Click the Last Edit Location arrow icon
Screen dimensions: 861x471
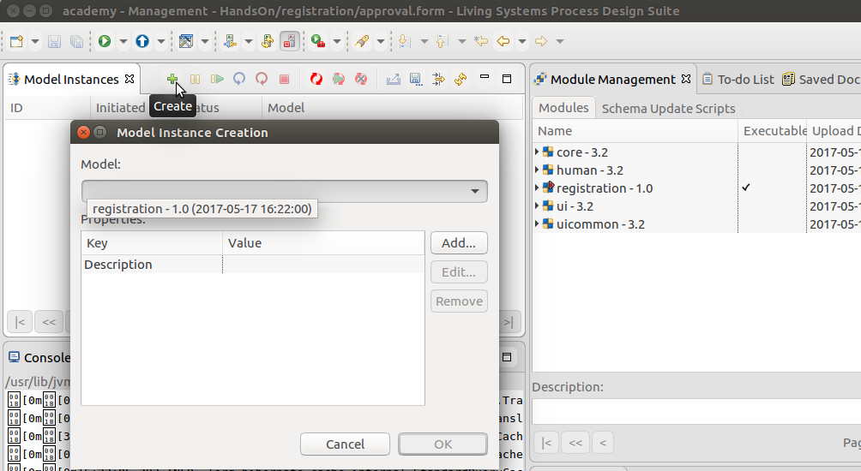pyautogui.click(x=481, y=41)
